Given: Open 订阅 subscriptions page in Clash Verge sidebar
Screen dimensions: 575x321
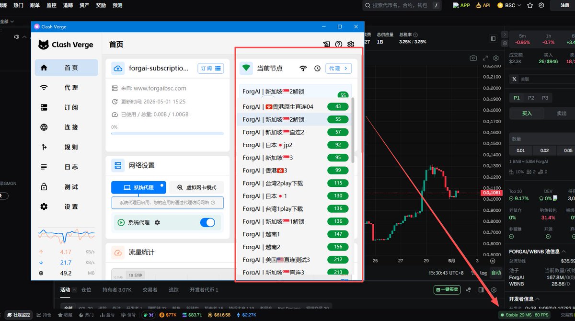Looking at the screenshot, I should point(66,107).
